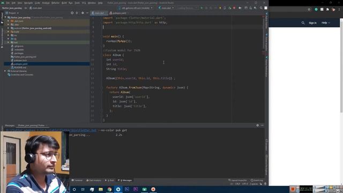Viewport: 343px width, 193px height.
Task: Open the Chrome three-dot menu
Action: 339,10
